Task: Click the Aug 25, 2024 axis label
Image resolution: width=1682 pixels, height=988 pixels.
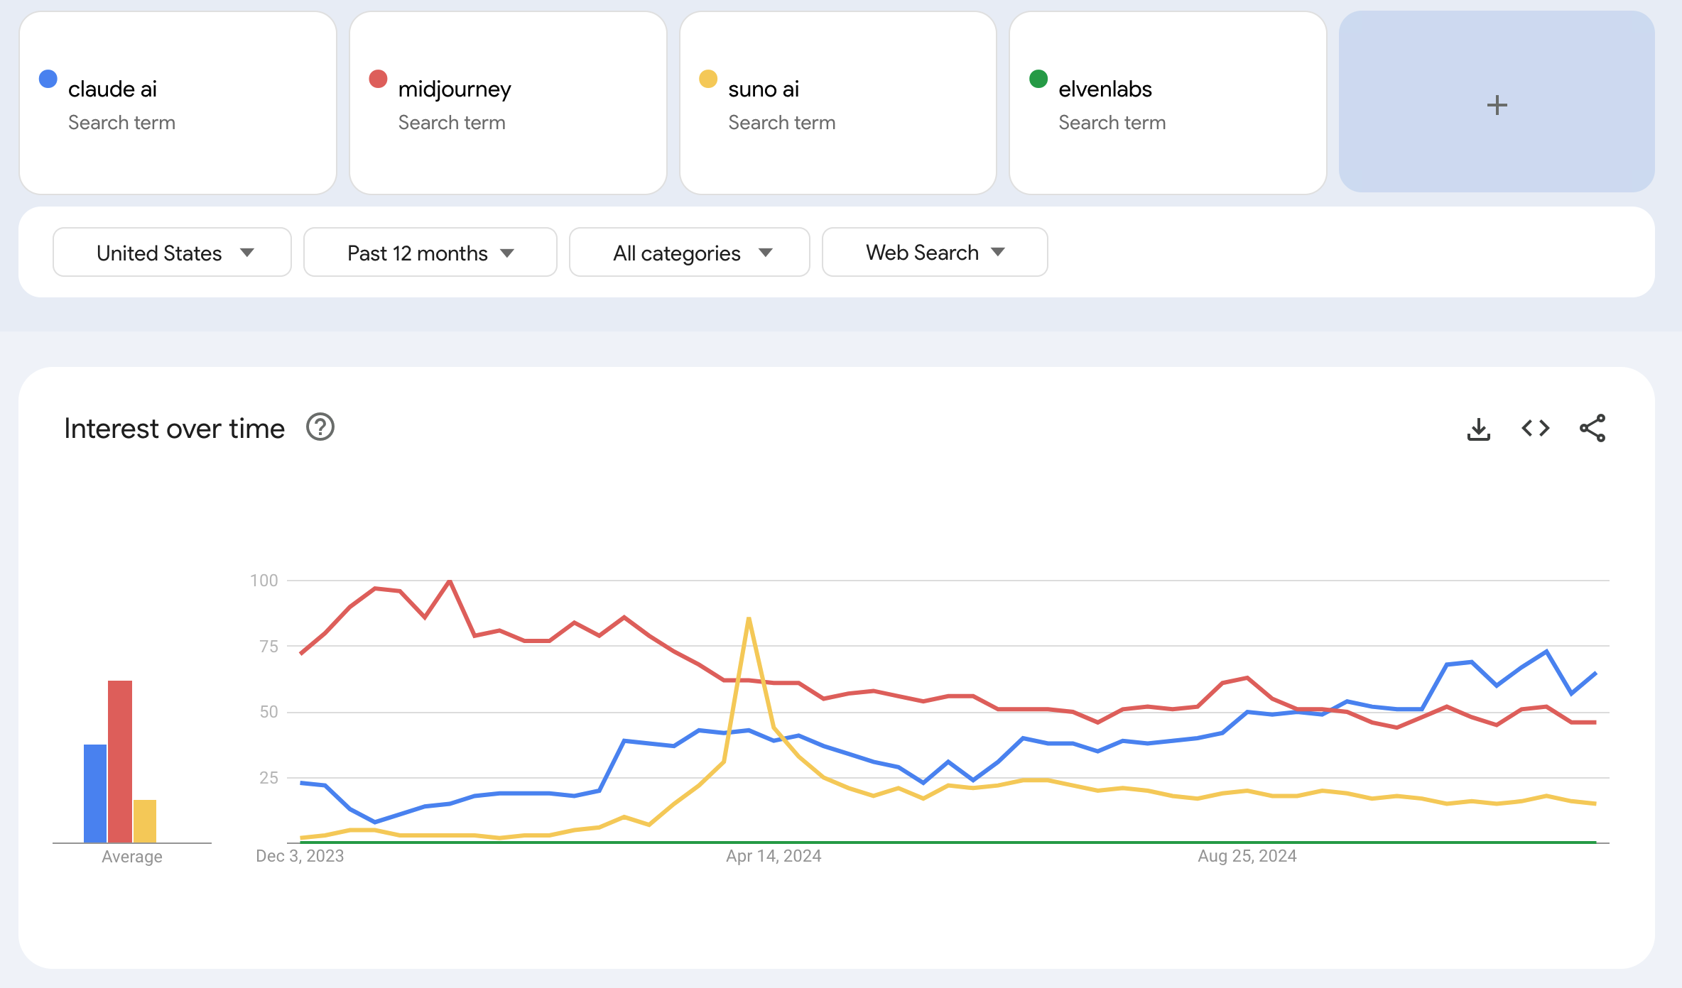Action: click(x=1247, y=856)
